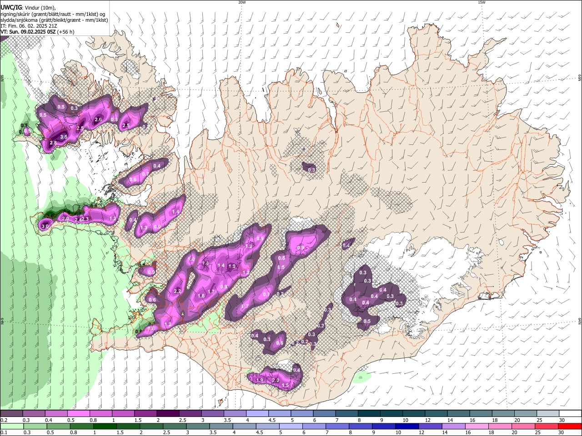Select the 'IT: Fim. 06. 02. 2025 21Z' line
Viewport: 582px width, 436px height.
(28, 26)
